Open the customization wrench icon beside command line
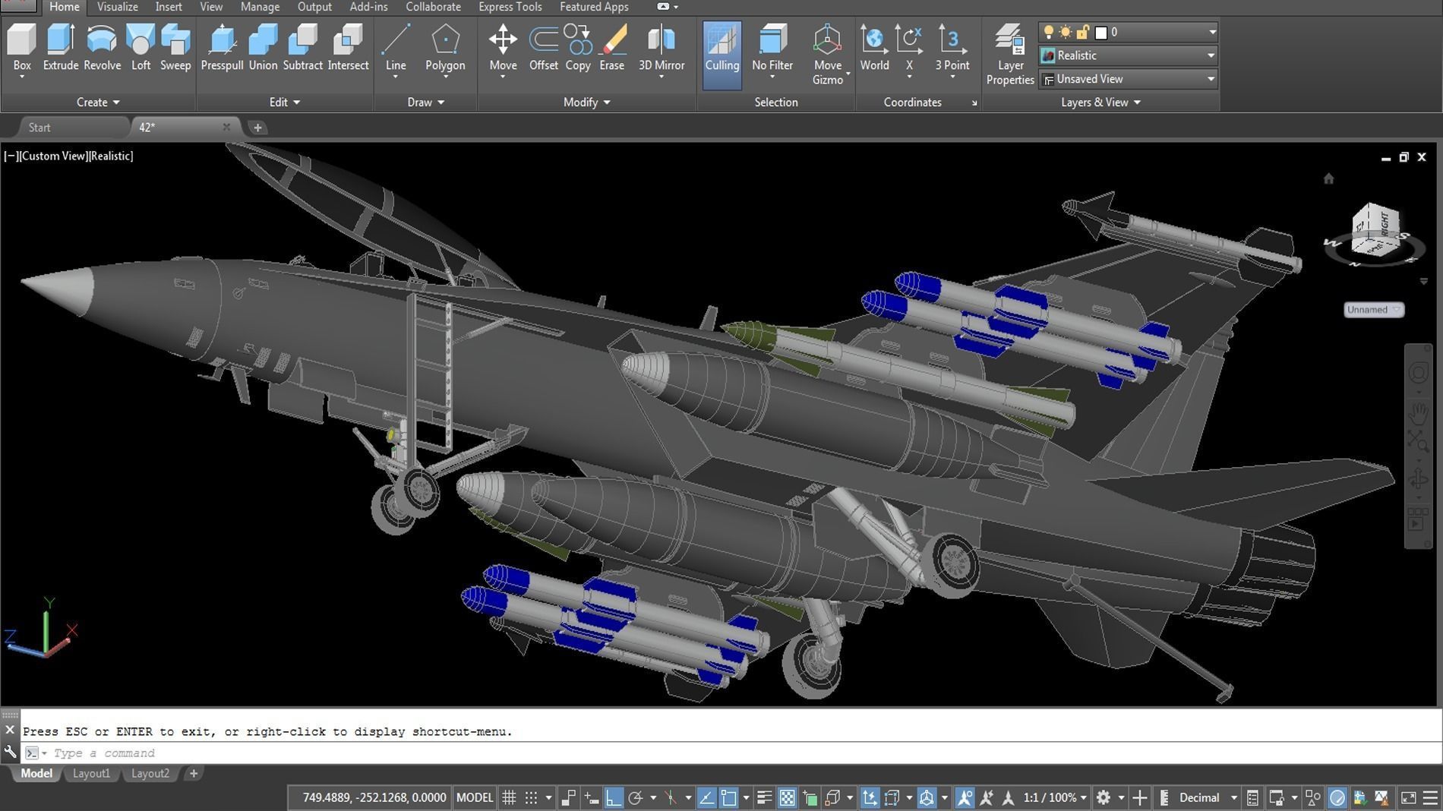 tap(10, 753)
